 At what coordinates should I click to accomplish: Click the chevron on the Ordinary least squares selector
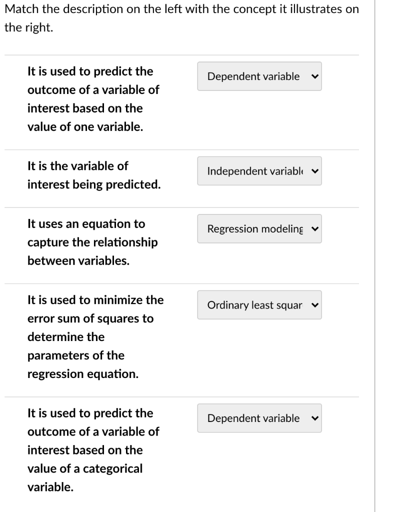pos(314,304)
